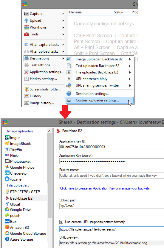
Task: Expand the After capture tasks arrow
Action: tap(63, 45)
